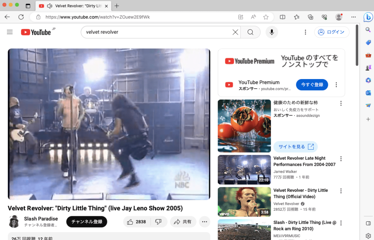The width and height of the screenshot is (374, 240).
Task: Select the Velvet Revolver browser tab
Action: pos(73,6)
